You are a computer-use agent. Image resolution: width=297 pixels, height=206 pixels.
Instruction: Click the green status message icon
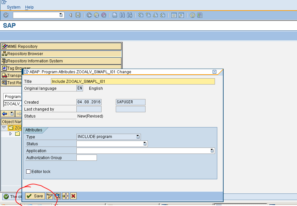(x=6, y=196)
